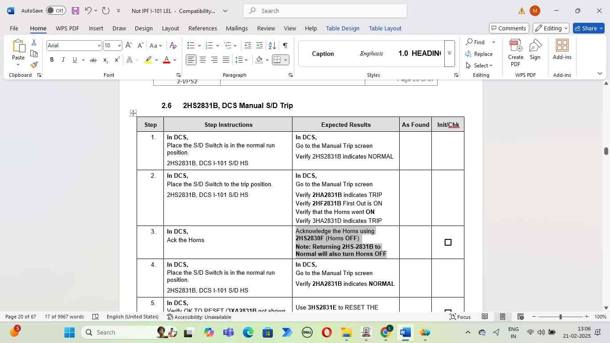Align text left

(x=191, y=60)
